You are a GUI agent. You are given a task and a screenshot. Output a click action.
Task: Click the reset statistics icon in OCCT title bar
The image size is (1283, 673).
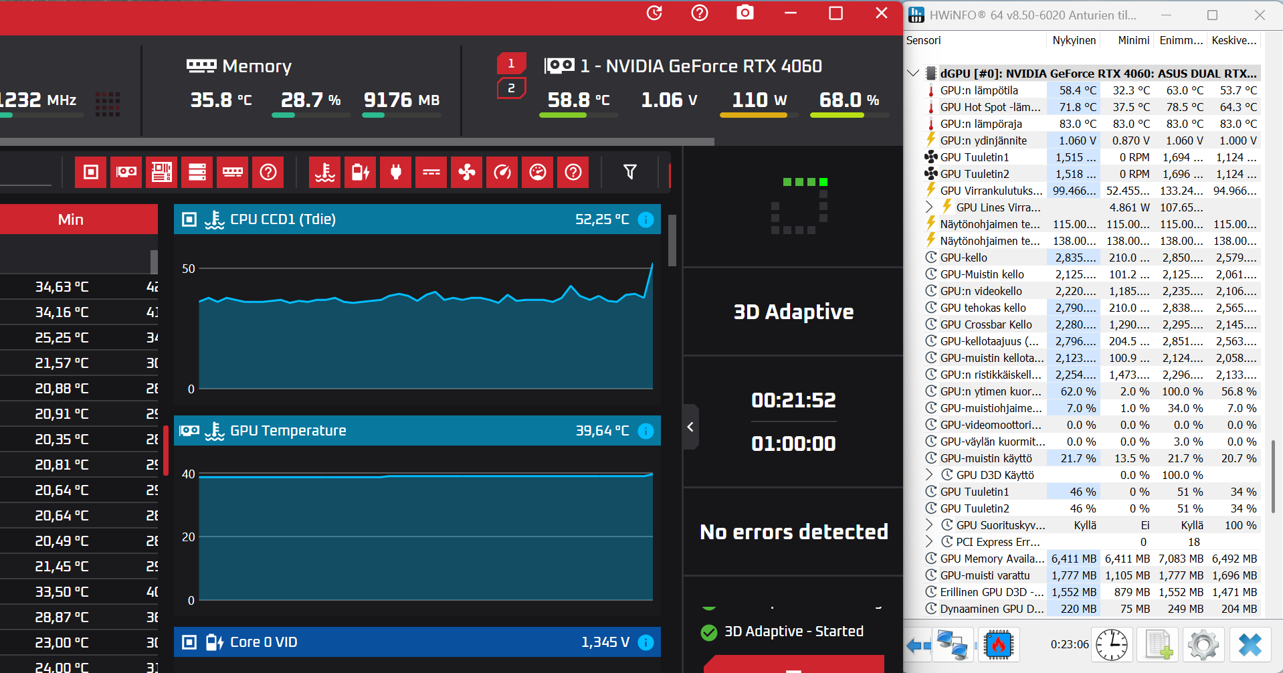tap(654, 13)
